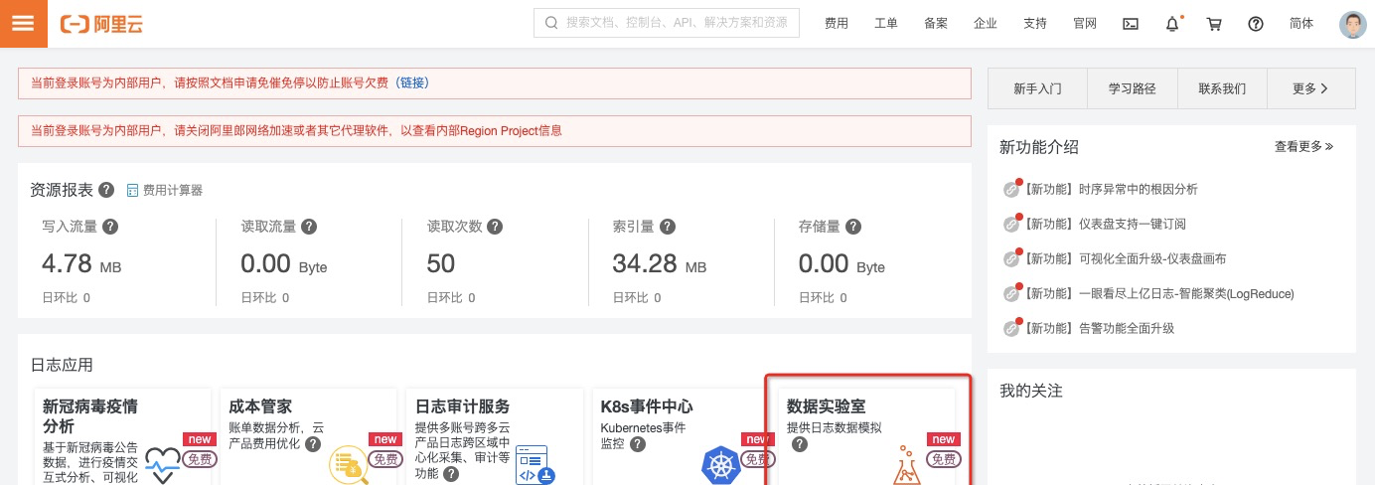The image size is (1375, 485).
Task: Open the 支持 menu
Action: click(1035, 24)
